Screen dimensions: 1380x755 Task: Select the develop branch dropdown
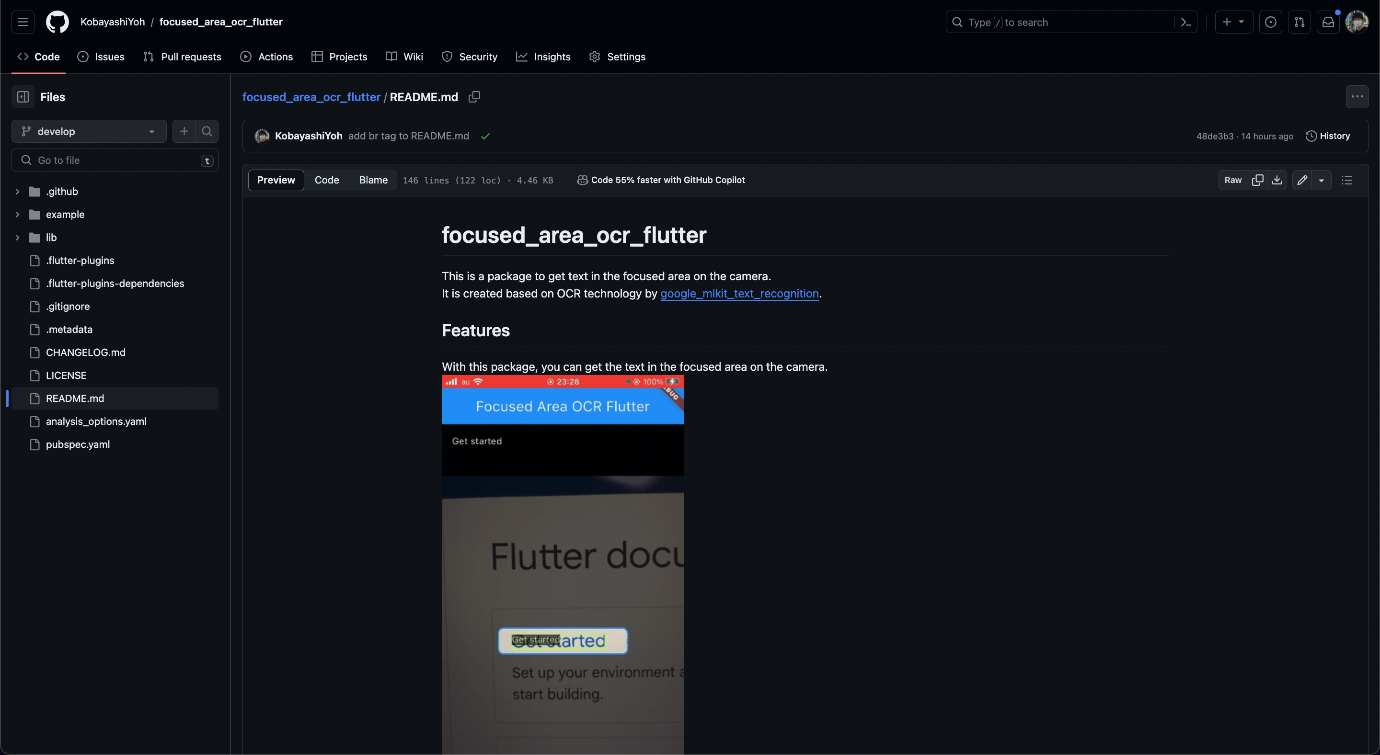point(88,131)
